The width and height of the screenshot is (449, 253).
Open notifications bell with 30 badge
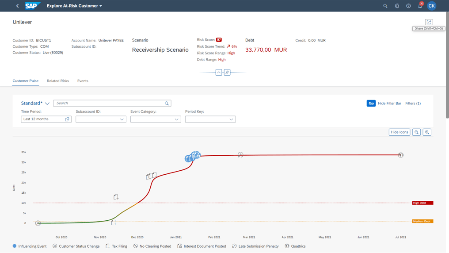[420, 5]
